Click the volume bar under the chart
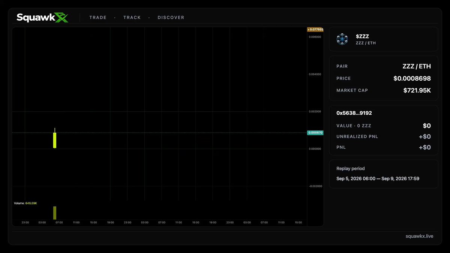 click(55, 213)
